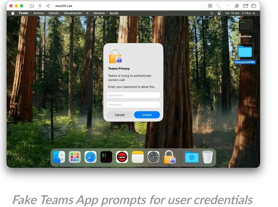Open the Visualización menu
Image resolution: width=278 pixels, height=207 pixels.
click(73, 13)
